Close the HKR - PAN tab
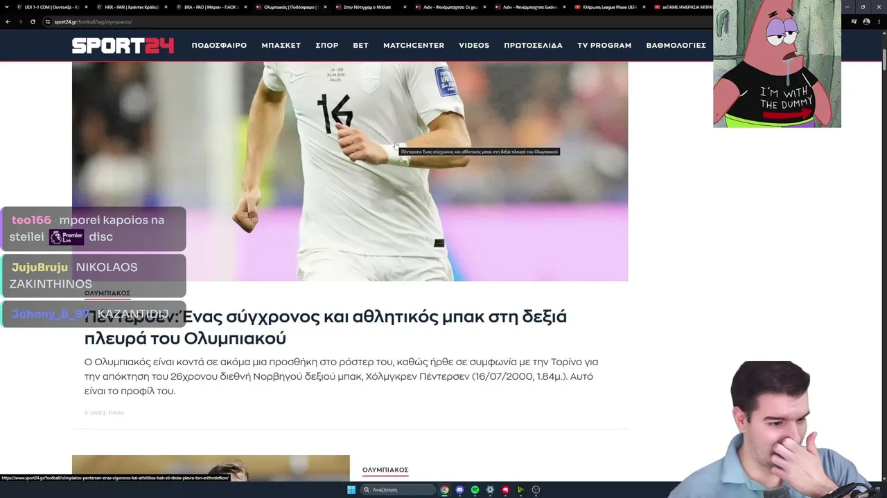Screen dimensions: 887x498 (x=165, y=7)
